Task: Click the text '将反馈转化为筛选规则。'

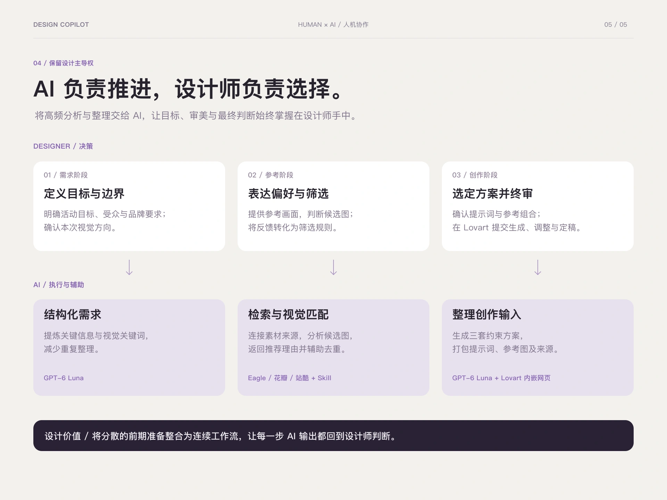Action: click(293, 228)
